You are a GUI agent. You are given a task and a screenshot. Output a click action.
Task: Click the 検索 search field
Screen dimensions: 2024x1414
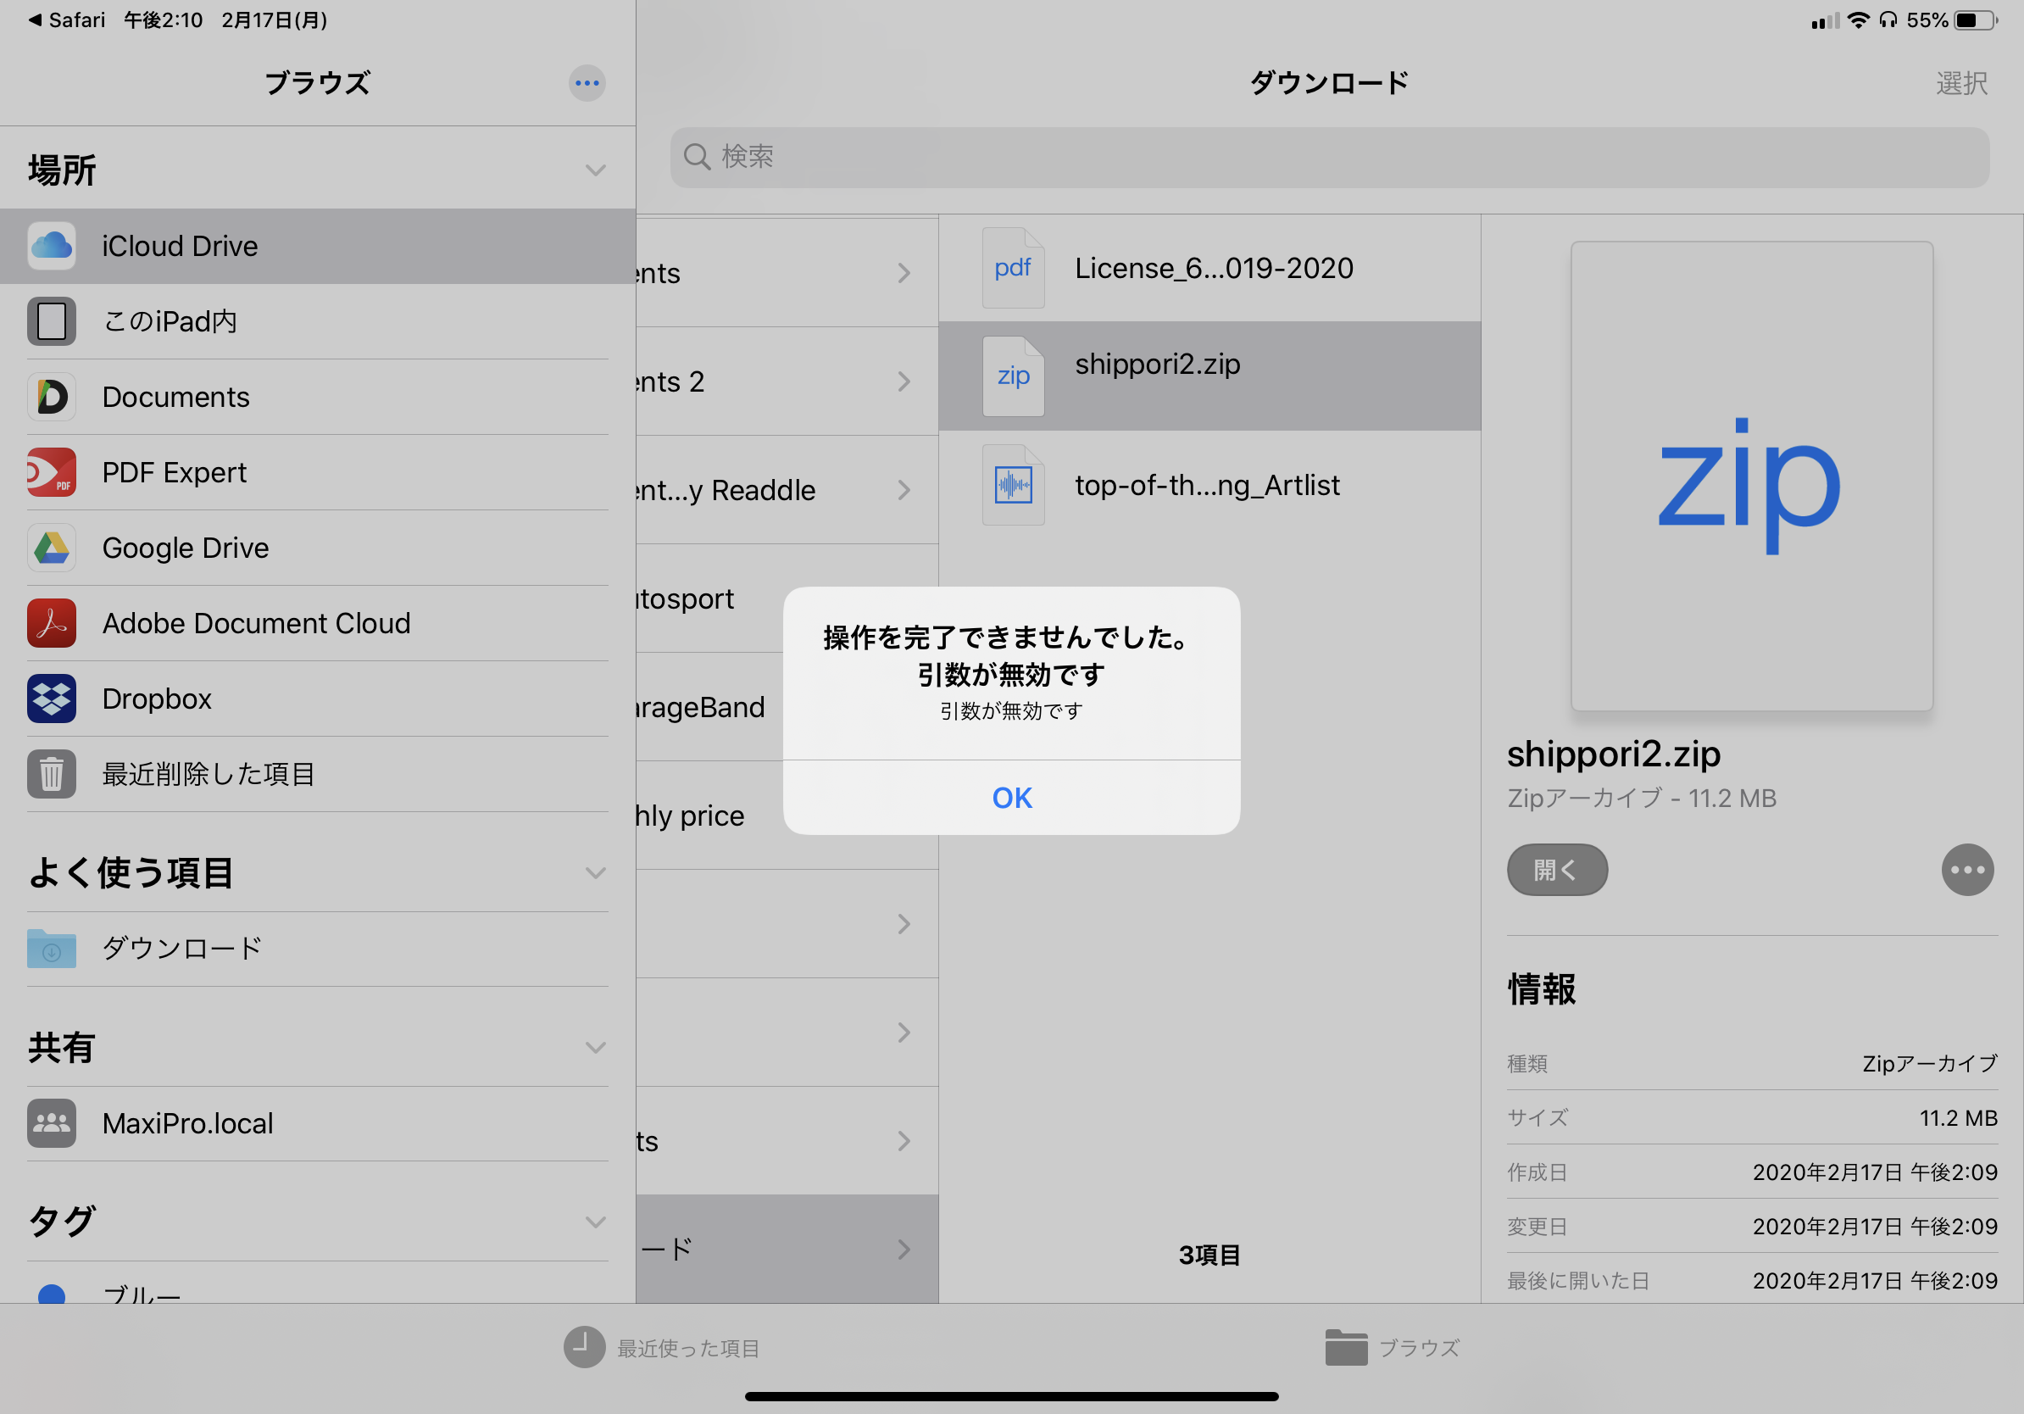[1328, 157]
